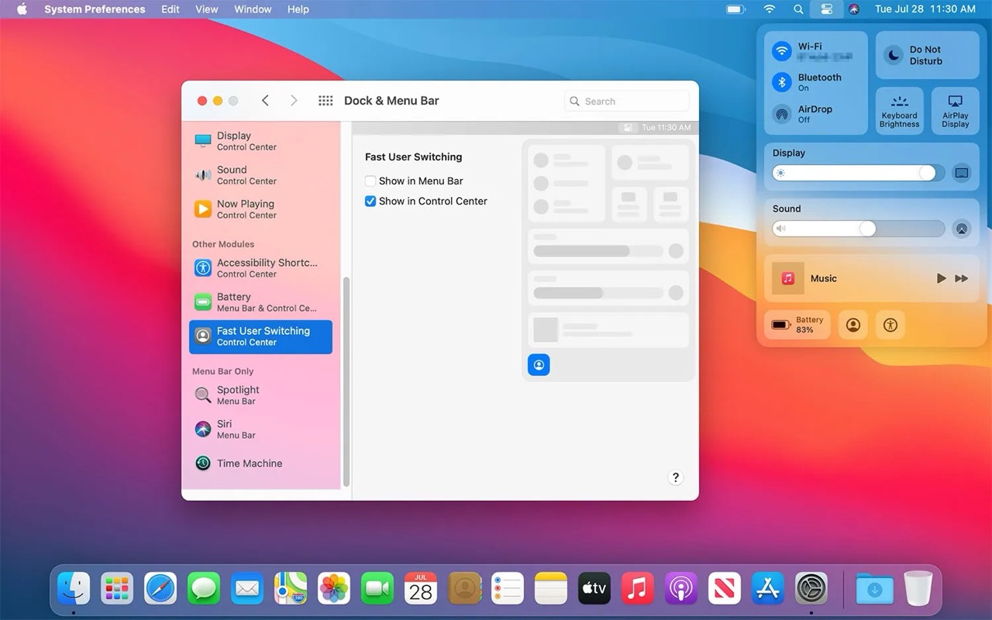992x620 pixels.
Task: Open help with question mark button
Action: (x=675, y=477)
